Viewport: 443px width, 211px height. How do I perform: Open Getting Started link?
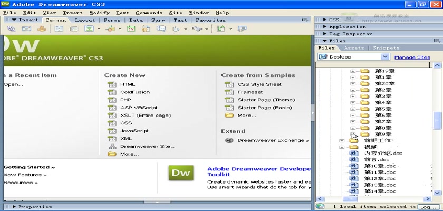tap(29, 167)
